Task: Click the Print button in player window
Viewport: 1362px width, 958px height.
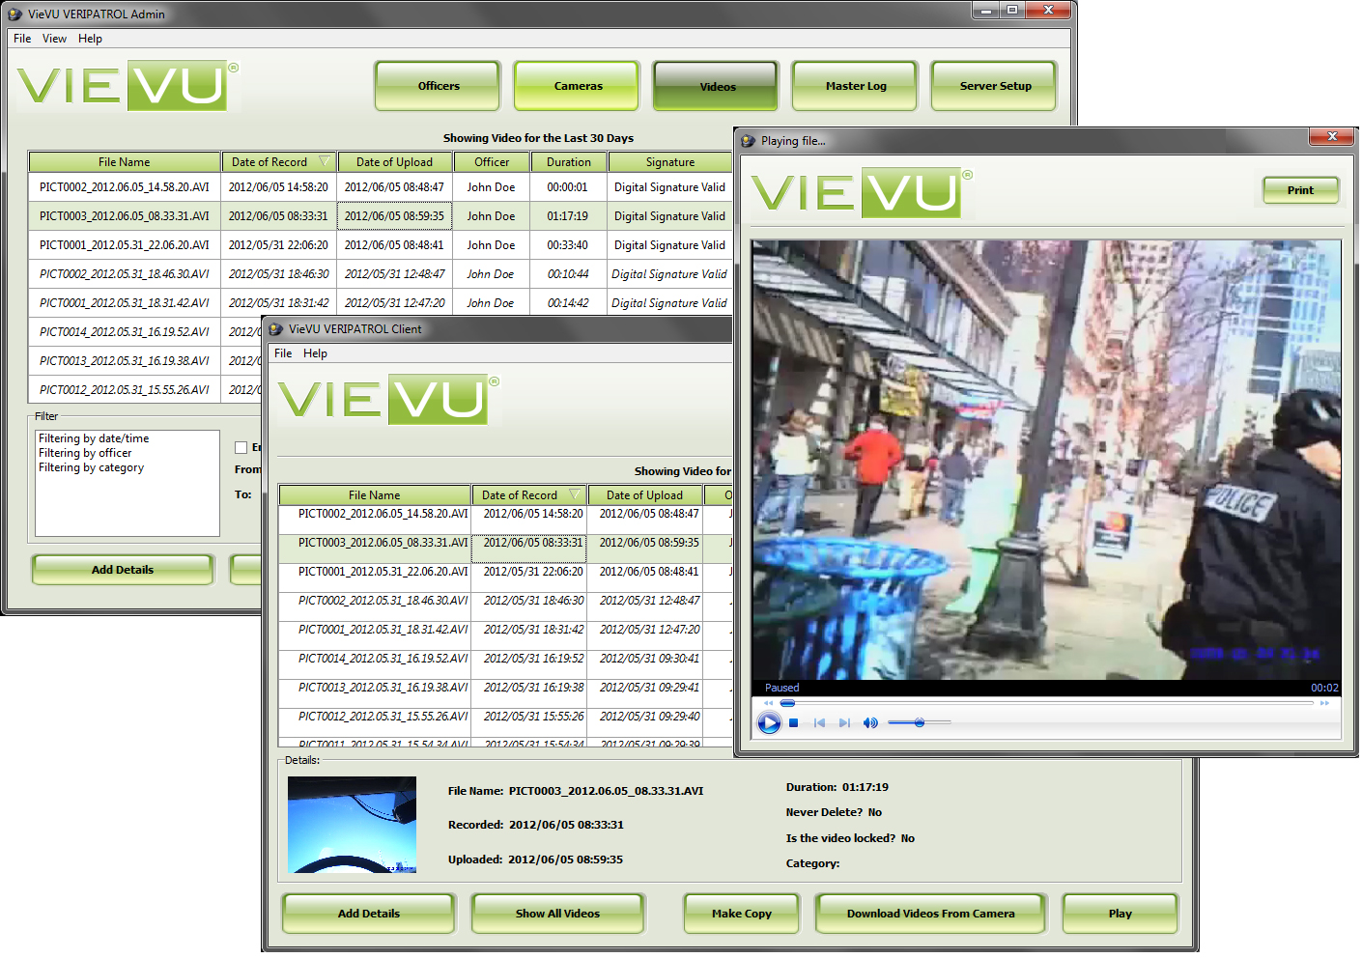Action: (1300, 190)
